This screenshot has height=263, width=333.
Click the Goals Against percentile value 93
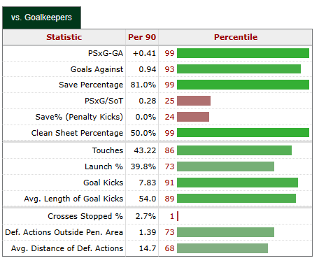[169, 69]
